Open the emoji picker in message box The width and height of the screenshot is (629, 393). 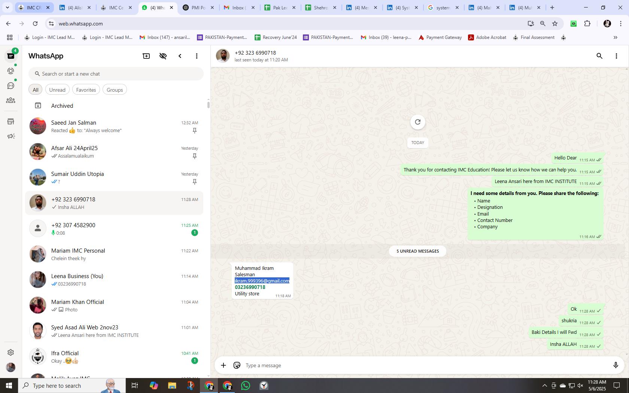pos(237,365)
